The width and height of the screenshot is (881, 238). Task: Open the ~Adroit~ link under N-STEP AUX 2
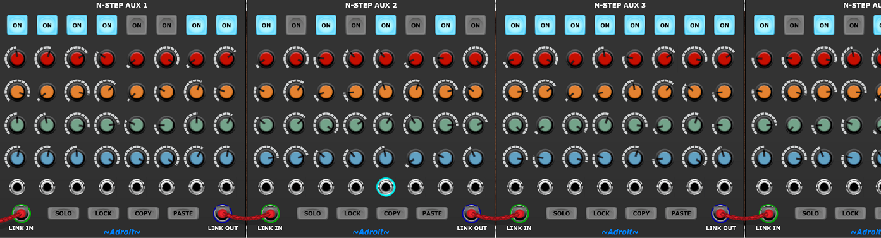[371, 232]
